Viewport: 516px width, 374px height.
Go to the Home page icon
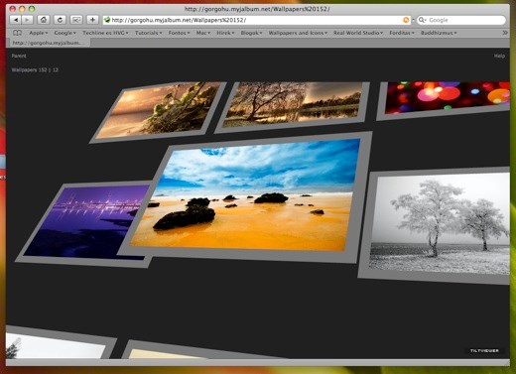click(x=44, y=20)
